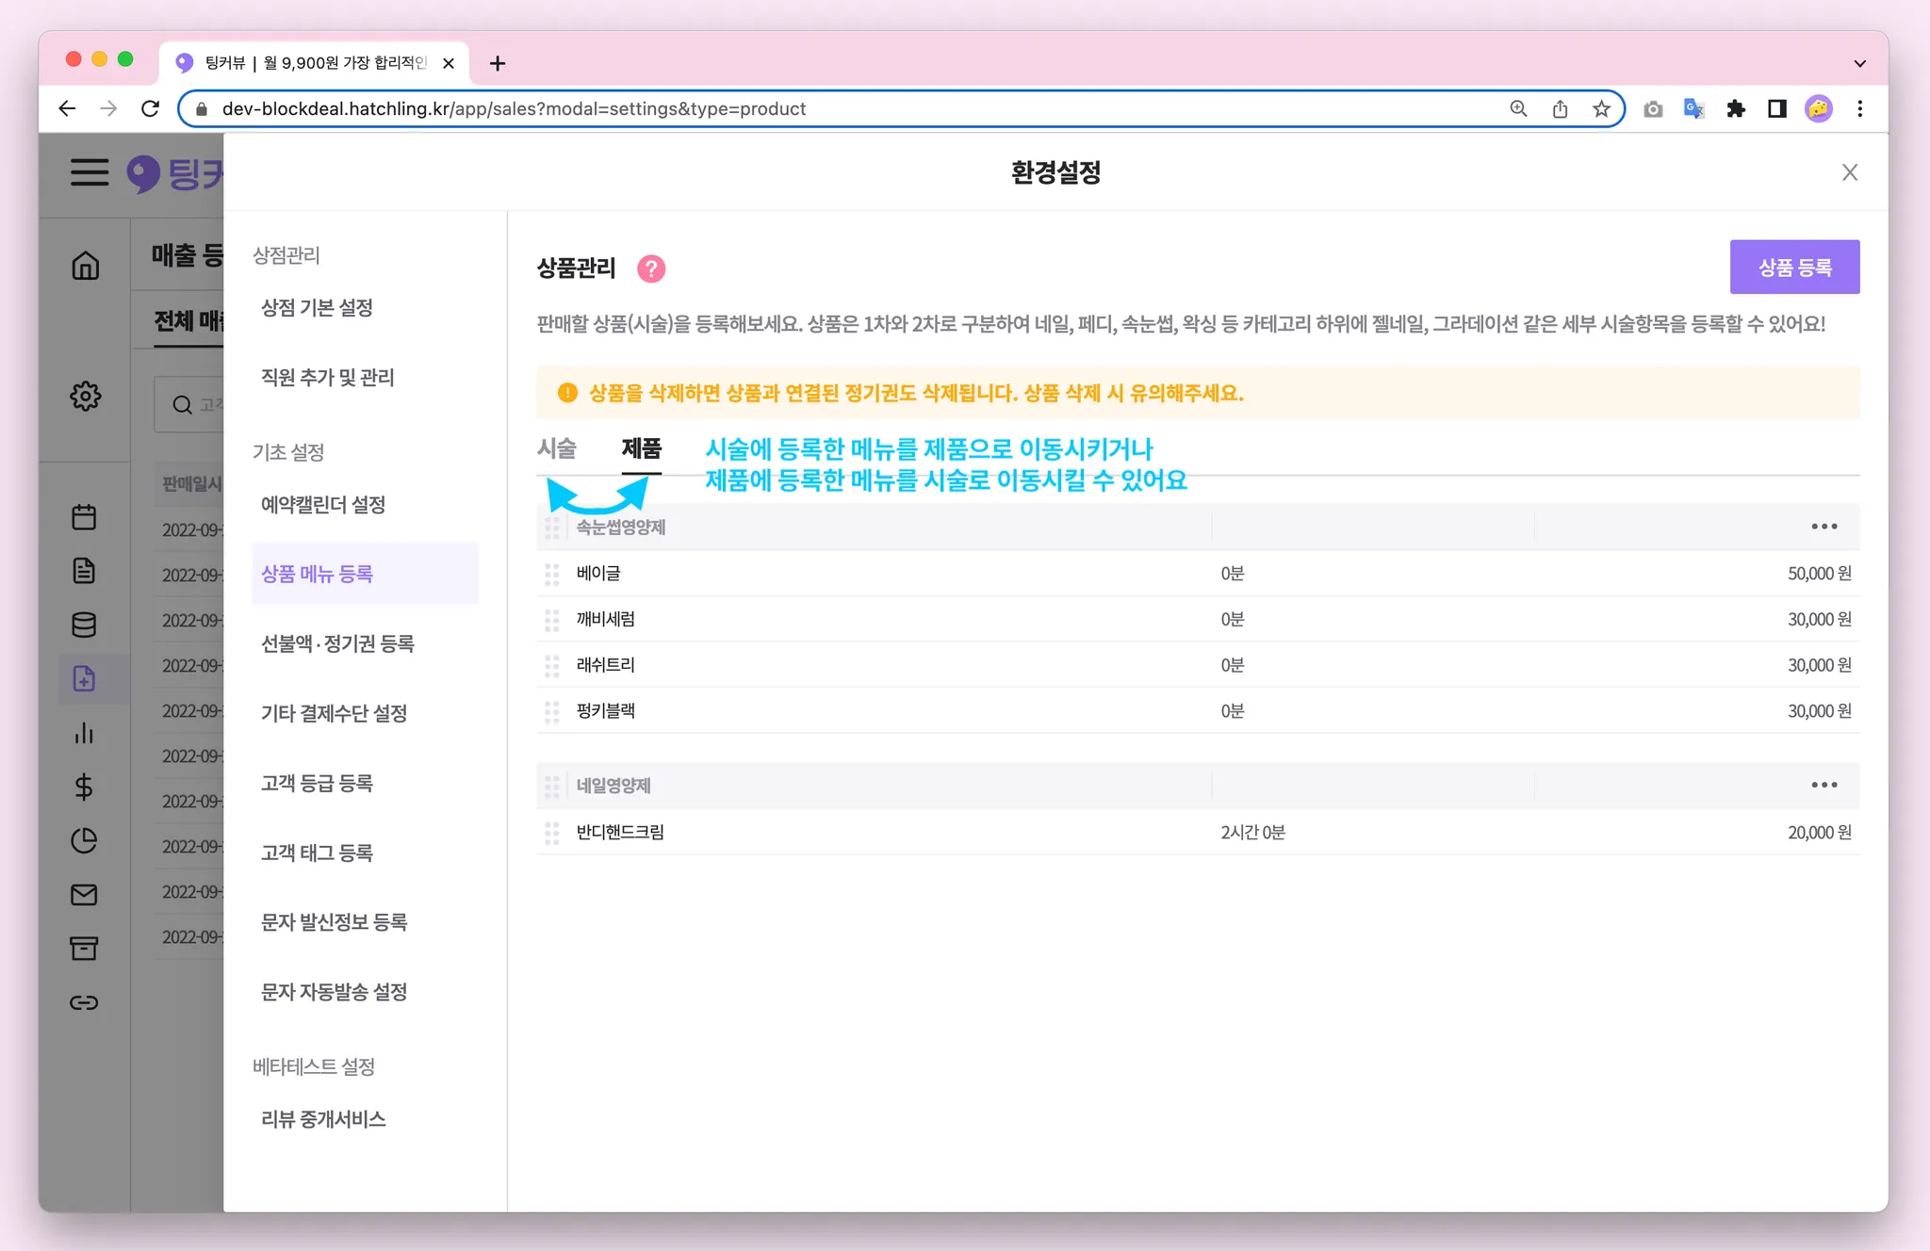Click the 상품 등록 button
The image size is (1930, 1251).
point(1794,268)
